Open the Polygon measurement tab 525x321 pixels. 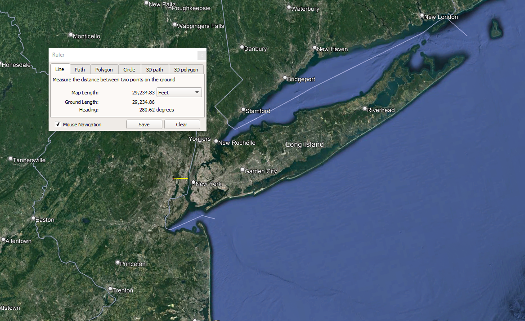click(x=104, y=70)
